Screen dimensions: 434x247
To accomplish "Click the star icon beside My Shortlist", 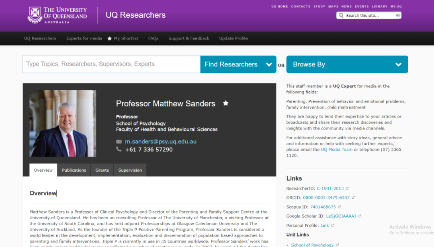I will pyautogui.click(x=109, y=39).
